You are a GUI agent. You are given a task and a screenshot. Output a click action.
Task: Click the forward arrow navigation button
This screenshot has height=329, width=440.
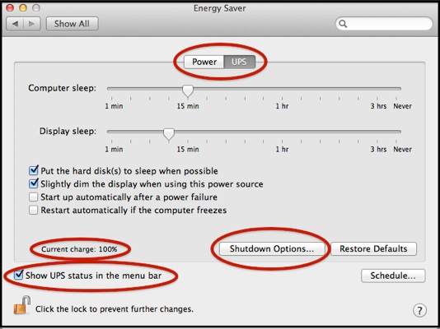click(32, 24)
